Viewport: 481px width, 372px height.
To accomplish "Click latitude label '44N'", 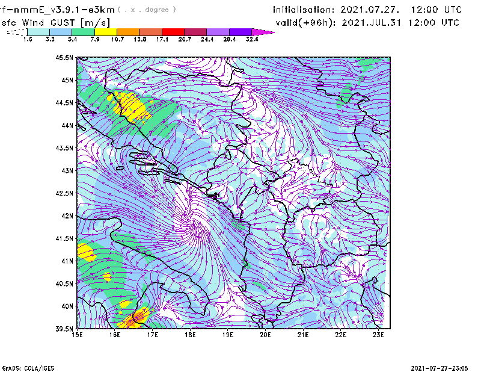I will click(x=67, y=125).
